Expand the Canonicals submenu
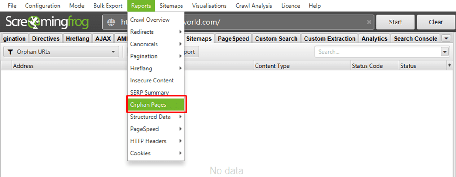The image size is (456, 177). point(156,44)
